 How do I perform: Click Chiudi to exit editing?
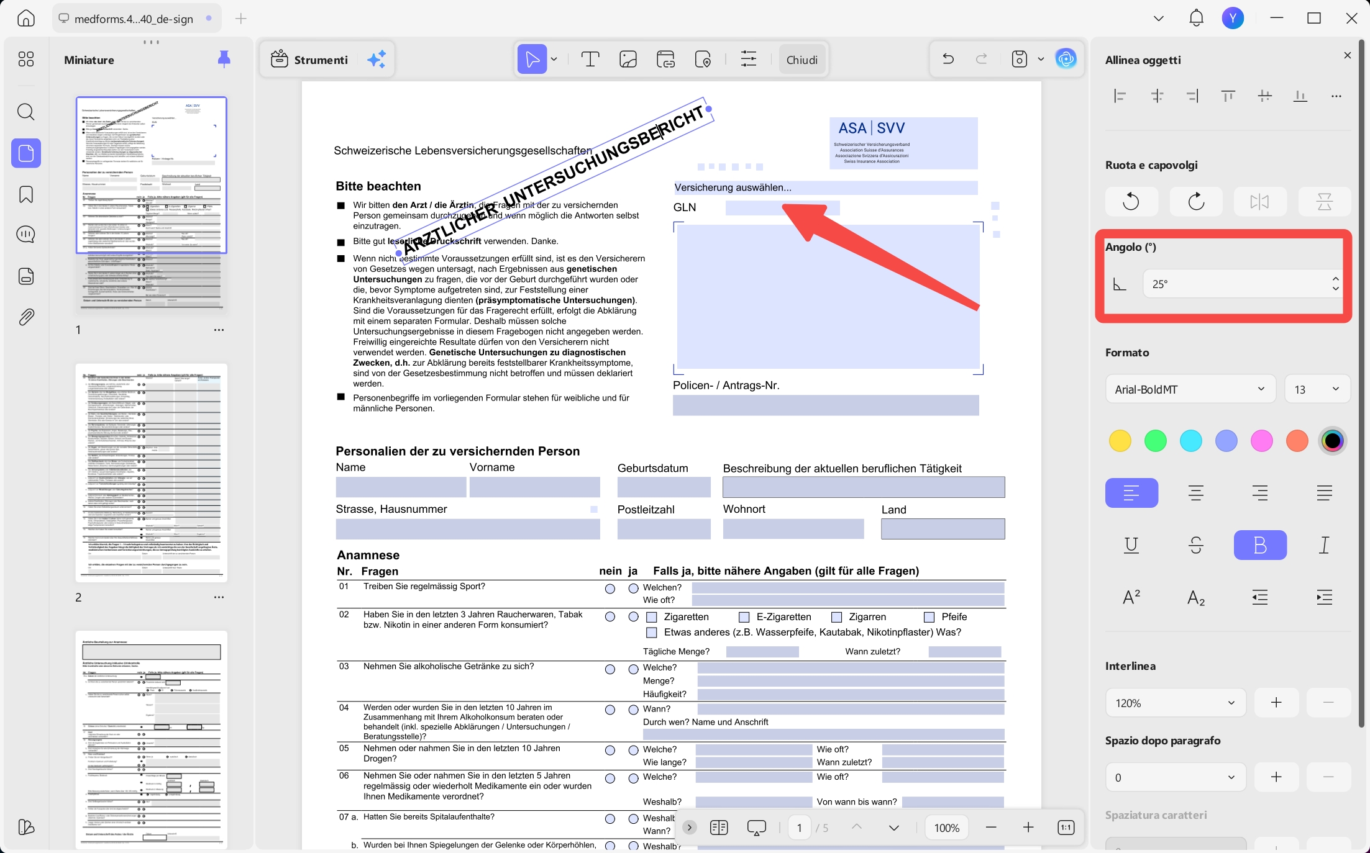pyautogui.click(x=802, y=60)
